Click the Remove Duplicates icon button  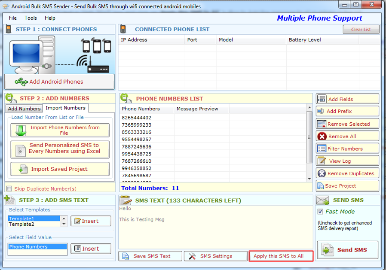pos(322,173)
